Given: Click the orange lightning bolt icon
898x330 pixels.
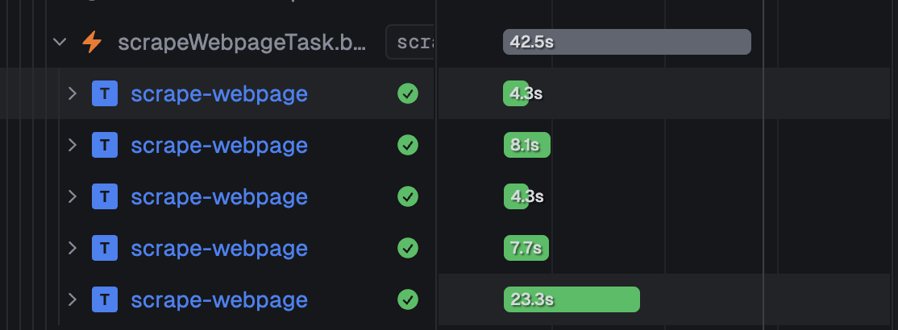Looking at the screenshot, I should click(92, 42).
